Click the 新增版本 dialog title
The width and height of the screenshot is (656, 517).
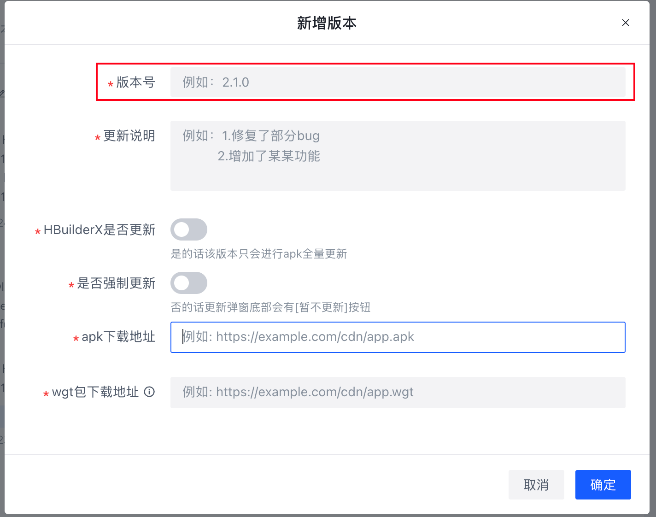327,23
